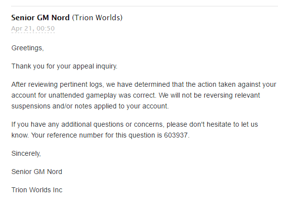Click the phrase 'After reviewing pertinent logs'
This screenshot has width=303, height=211.
(x=58, y=85)
